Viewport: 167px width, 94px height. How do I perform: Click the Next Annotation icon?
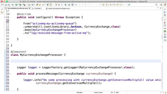click(x=107, y=5)
